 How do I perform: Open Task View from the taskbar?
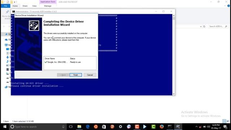click(71, 127)
